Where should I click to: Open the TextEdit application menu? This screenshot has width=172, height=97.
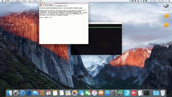7,1
